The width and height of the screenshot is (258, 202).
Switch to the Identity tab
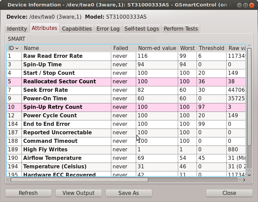click(17, 29)
